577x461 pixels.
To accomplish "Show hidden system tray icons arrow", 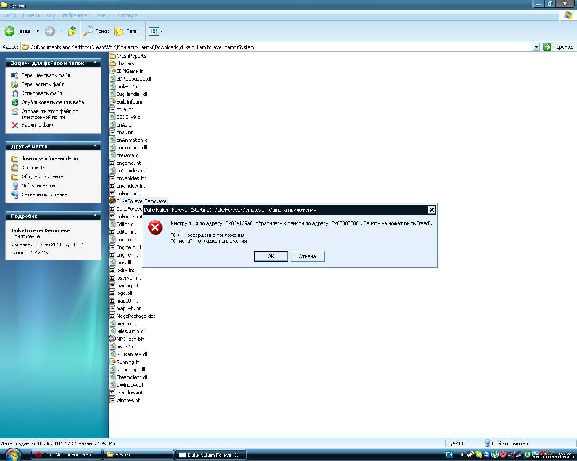I will pos(462,455).
